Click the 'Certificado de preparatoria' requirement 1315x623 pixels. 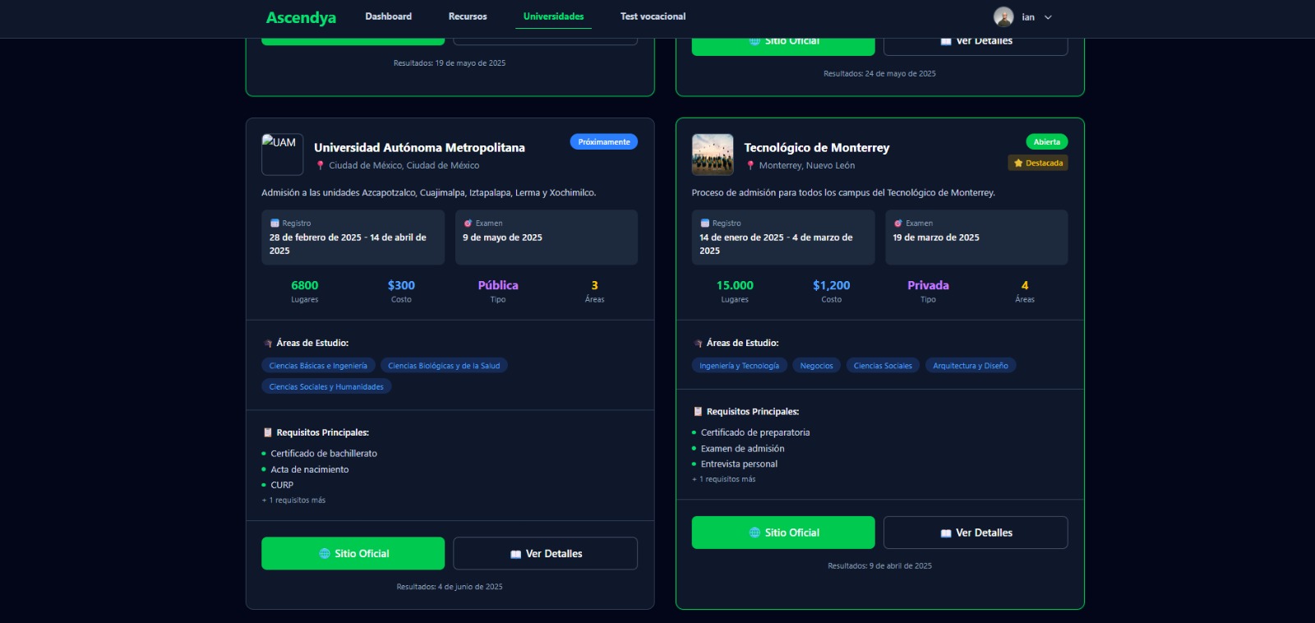point(755,432)
